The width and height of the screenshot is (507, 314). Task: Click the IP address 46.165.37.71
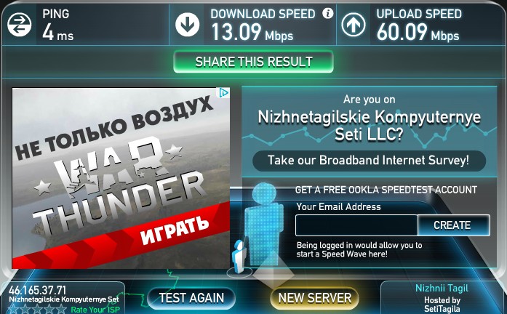click(37, 290)
